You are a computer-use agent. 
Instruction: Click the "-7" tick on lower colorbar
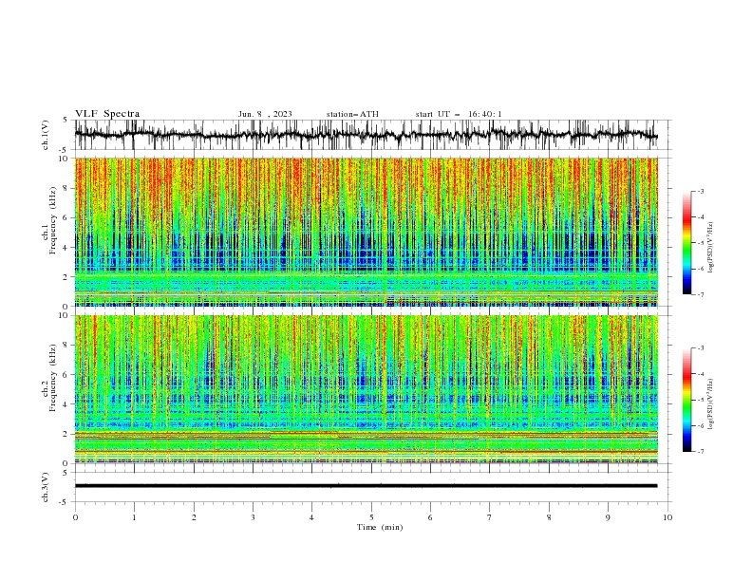[700, 452]
